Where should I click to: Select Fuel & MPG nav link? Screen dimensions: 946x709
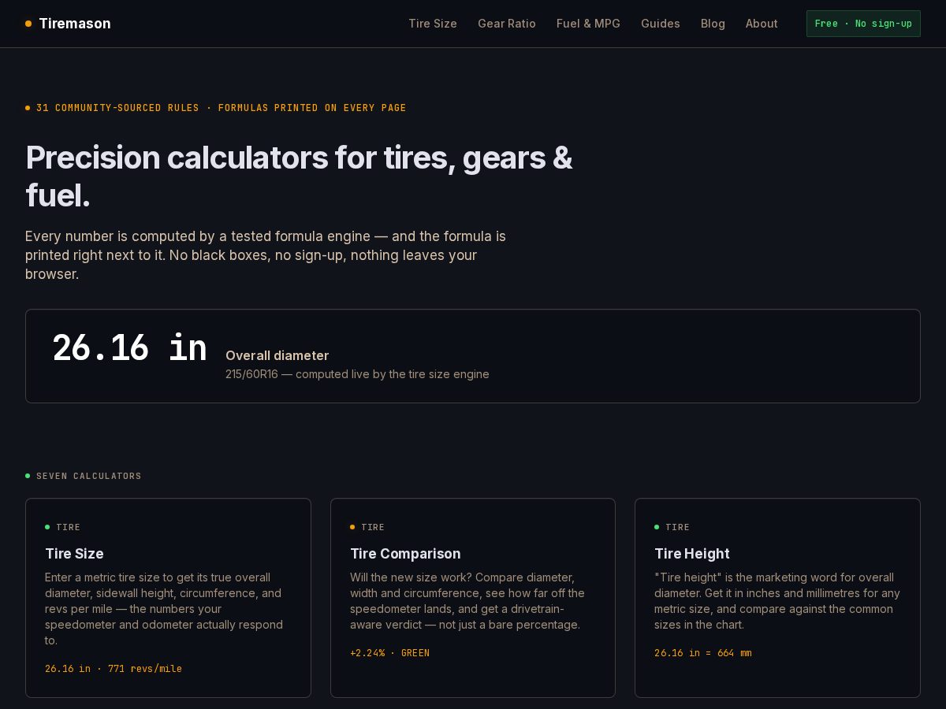click(588, 24)
